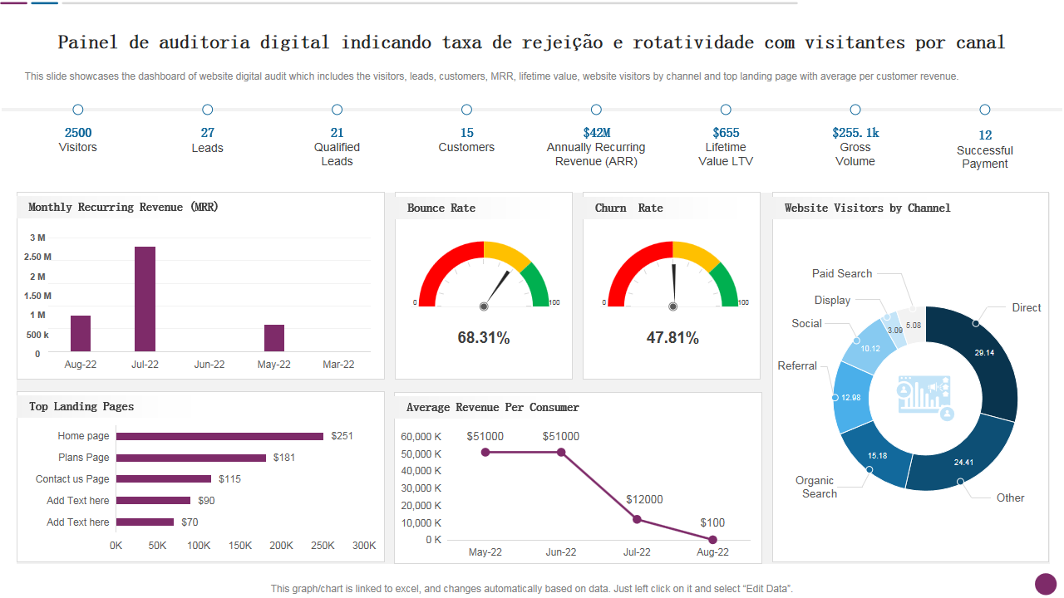Click the Monthly Recurring Revenue (MRR) title
The height and width of the screenshot is (598, 1064).
(123, 207)
